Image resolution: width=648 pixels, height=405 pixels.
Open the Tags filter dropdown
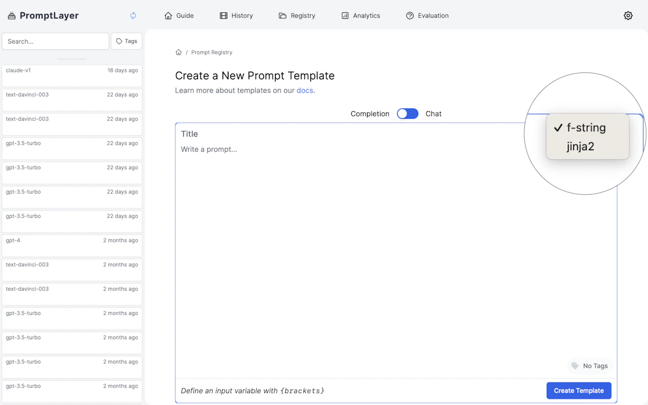(126, 41)
